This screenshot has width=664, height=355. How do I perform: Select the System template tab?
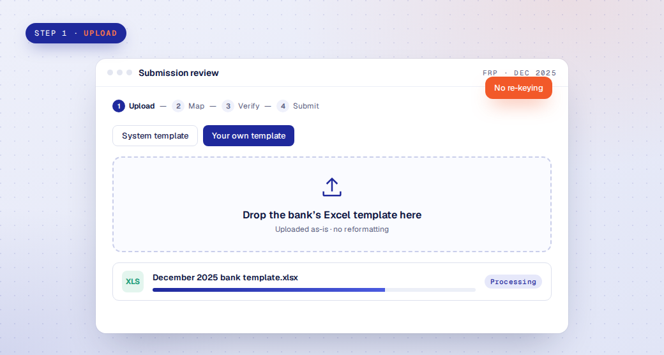coord(155,135)
